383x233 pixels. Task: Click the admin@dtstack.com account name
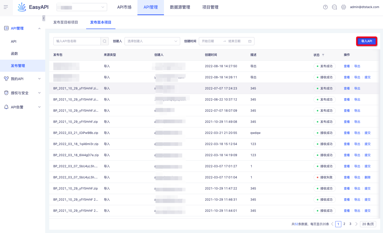365,7
